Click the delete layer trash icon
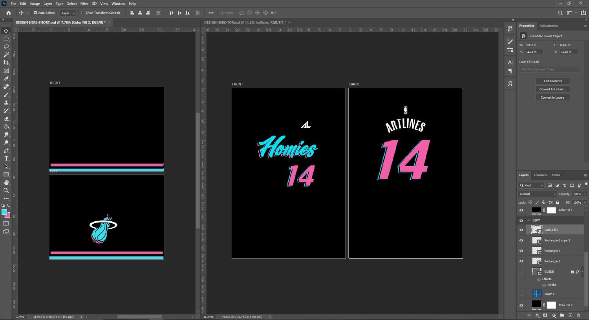589x320 pixels. point(578,315)
